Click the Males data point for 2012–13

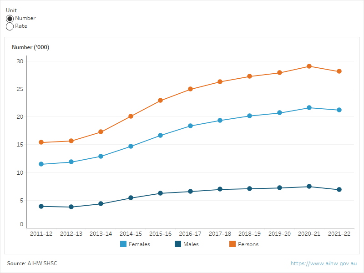click(x=71, y=207)
